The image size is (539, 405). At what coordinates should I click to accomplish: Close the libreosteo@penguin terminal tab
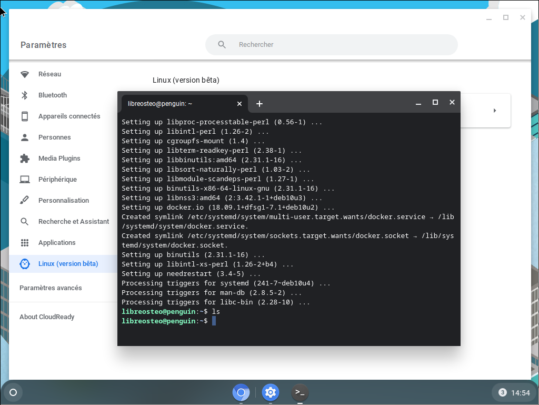point(239,104)
